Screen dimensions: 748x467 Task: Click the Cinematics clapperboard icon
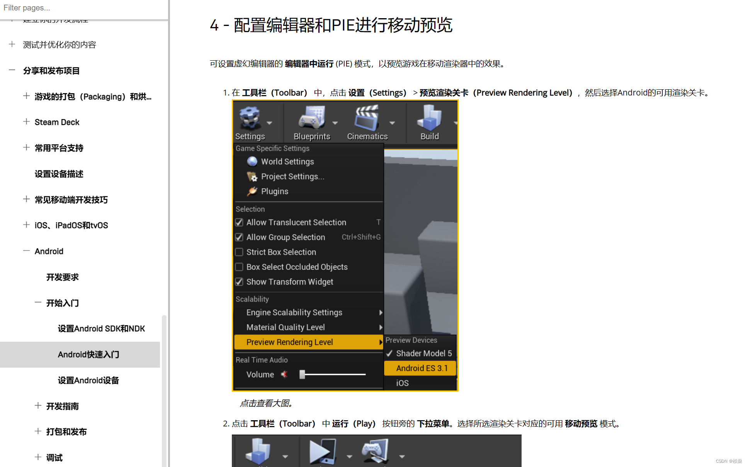pyautogui.click(x=367, y=118)
